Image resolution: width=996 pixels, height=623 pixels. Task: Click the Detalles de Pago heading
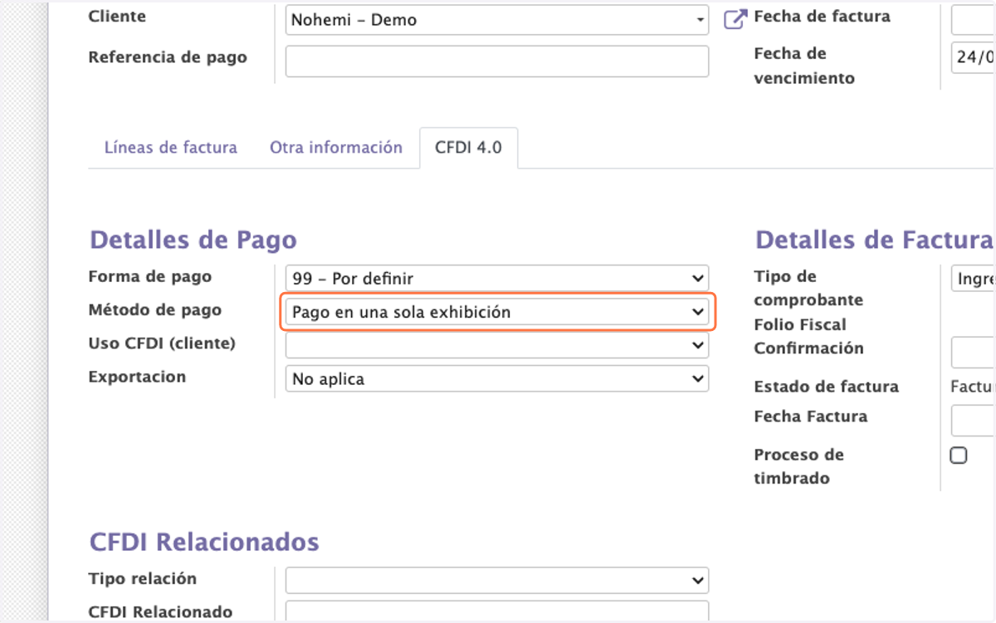click(193, 240)
